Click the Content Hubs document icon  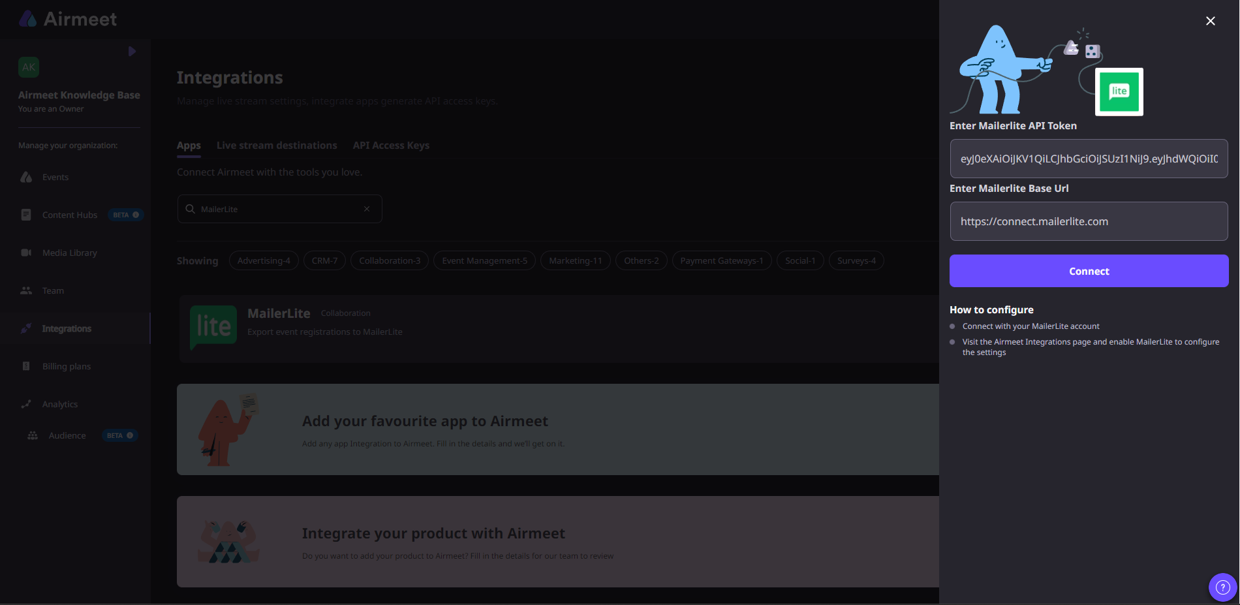pyautogui.click(x=26, y=215)
